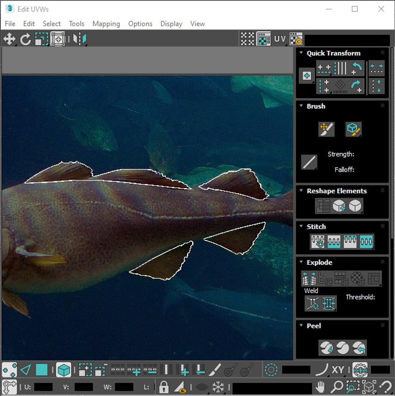Image resolution: width=395 pixels, height=396 pixels.
Task: Toggle Peel Mode icon
Action: [343, 348]
